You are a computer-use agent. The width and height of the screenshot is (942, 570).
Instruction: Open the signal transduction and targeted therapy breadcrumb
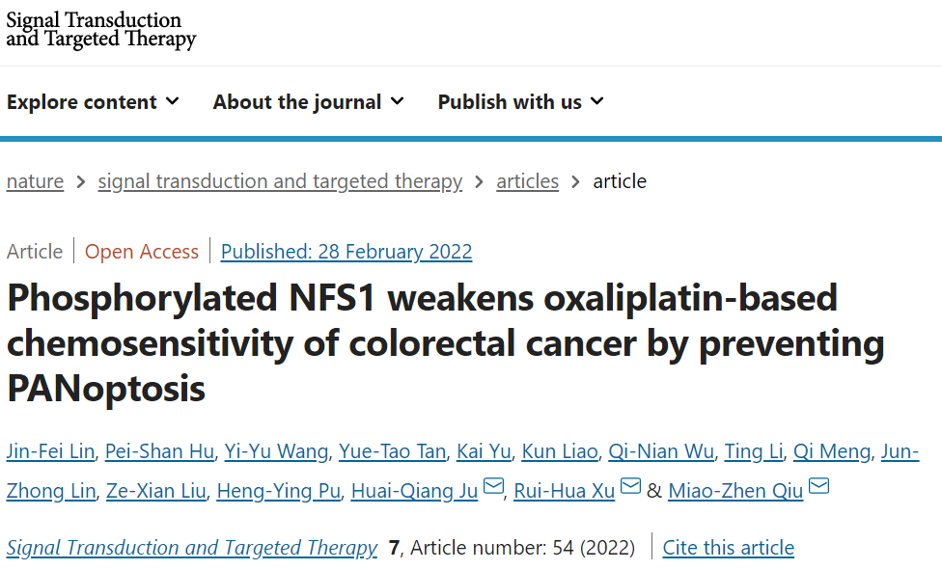point(280,181)
